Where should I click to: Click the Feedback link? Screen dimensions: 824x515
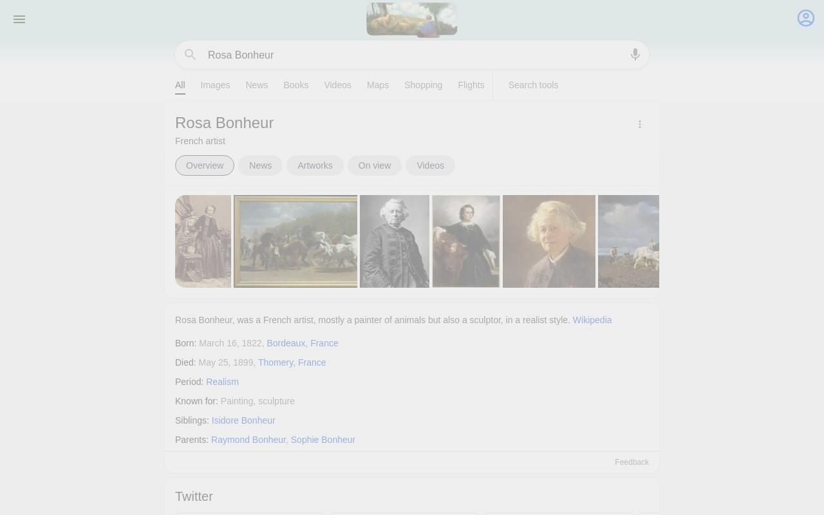click(632, 462)
